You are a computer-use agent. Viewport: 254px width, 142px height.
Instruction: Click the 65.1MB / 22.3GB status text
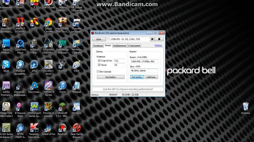click(130, 95)
